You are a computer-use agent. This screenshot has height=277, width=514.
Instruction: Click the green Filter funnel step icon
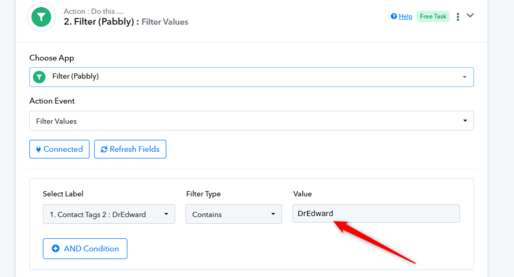pos(41,17)
